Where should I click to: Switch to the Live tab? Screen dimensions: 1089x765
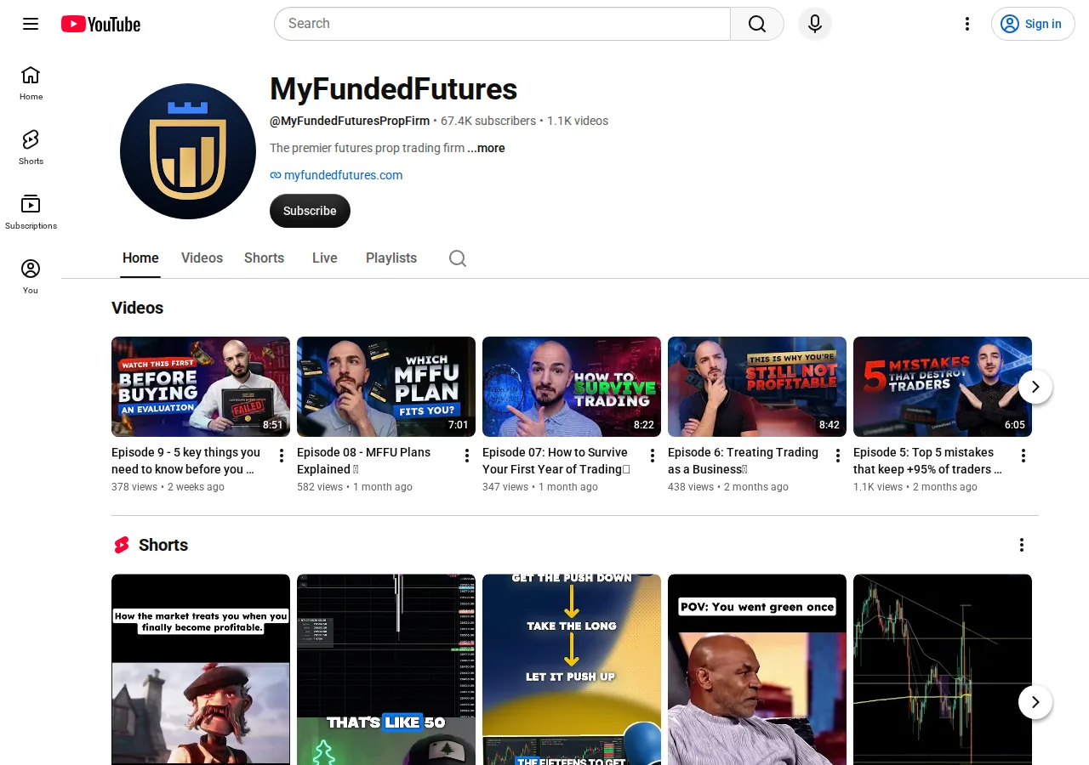[x=325, y=258]
